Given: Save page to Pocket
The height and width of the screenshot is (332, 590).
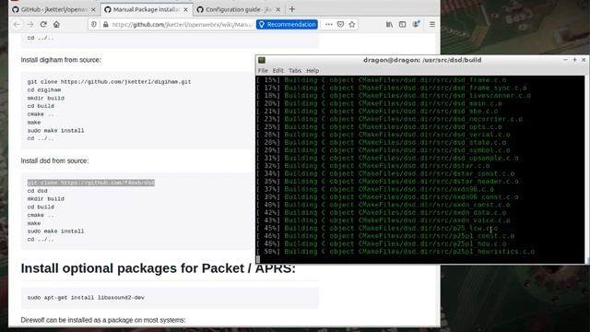Looking at the screenshot, I should pos(340,25).
